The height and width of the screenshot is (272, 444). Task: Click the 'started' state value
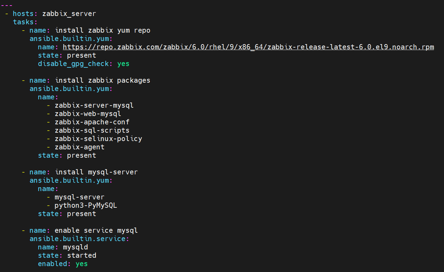pyautogui.click(x=82, y=256)
